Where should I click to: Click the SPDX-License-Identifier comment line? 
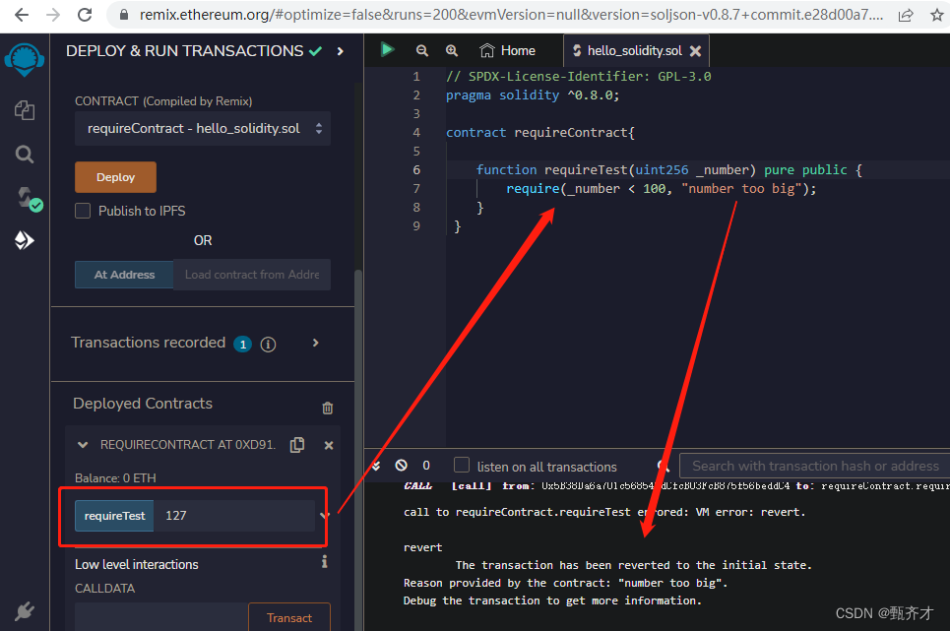pos(579,77)
